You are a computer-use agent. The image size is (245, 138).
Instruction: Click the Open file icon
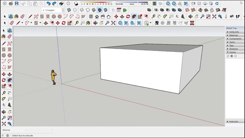(x=11, y=3)
